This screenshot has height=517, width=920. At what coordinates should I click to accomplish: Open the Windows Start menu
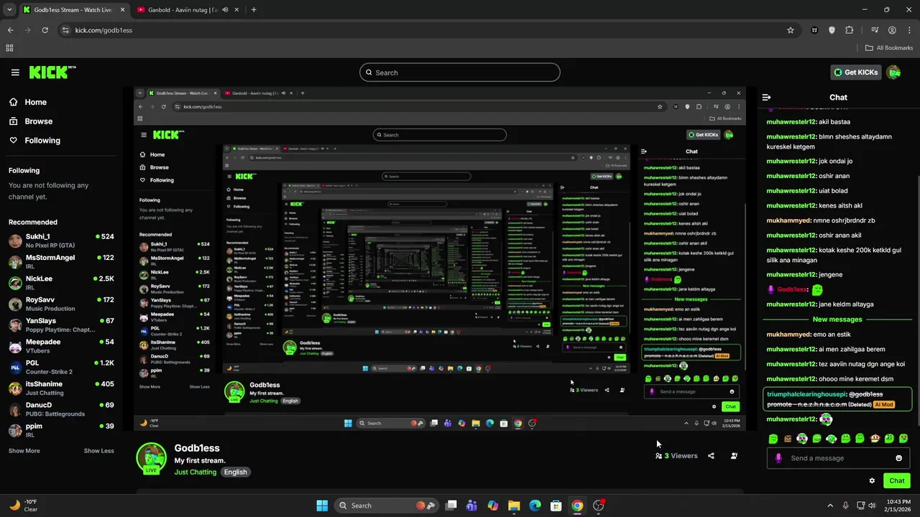coord(322,506)
